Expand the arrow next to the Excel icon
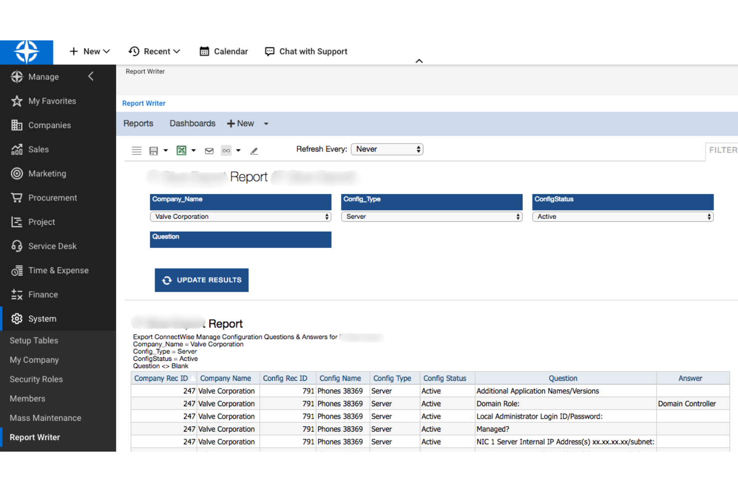This screenshot has width=738, height=492. point(193,150)
